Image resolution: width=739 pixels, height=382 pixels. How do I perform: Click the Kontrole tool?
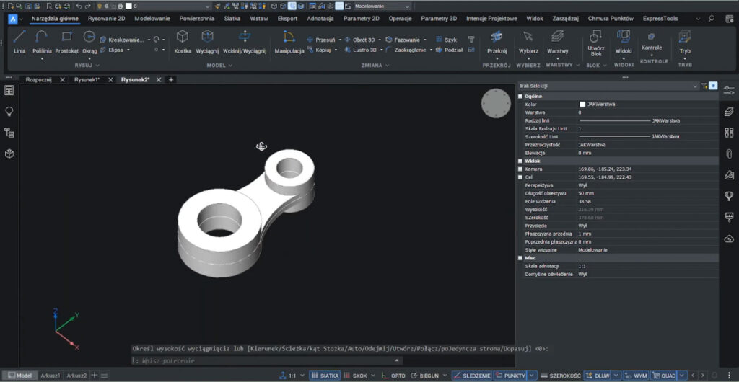[x=652, y=40]
